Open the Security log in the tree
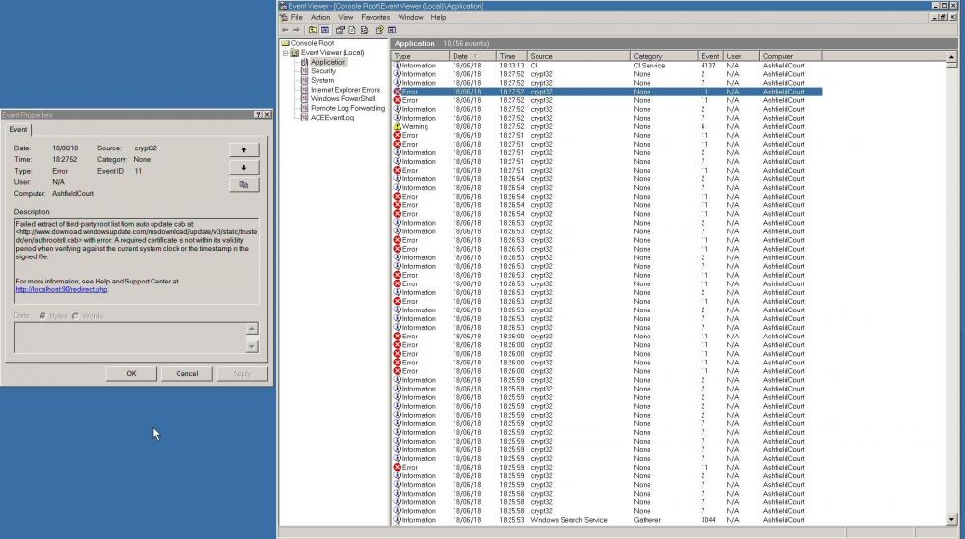Viewport: 965px width, 539px height. 323,71
